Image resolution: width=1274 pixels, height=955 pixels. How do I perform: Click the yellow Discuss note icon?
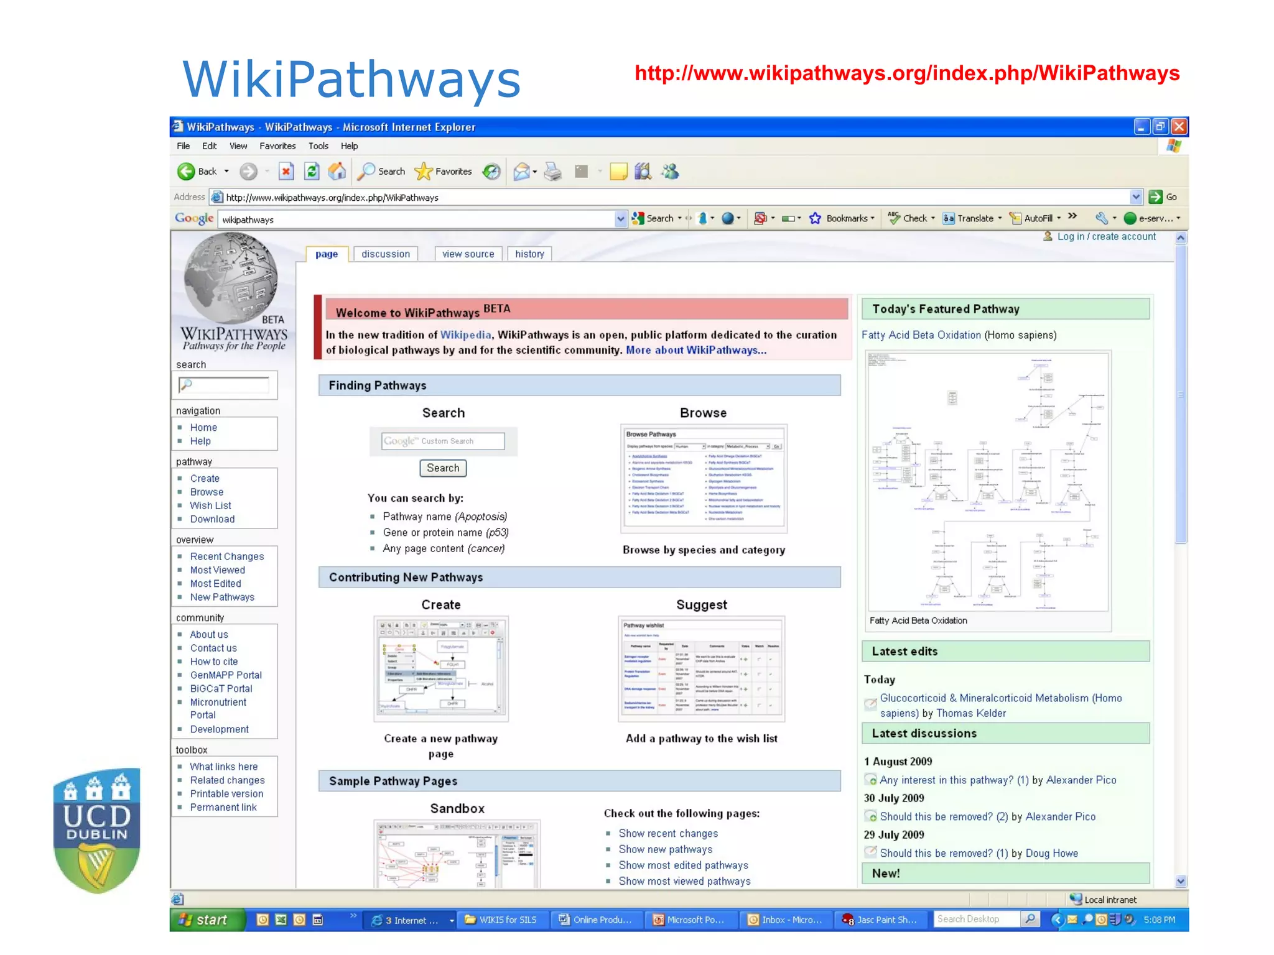tap(618, 171)
